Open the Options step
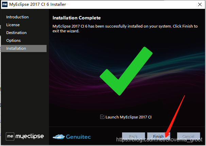This screenshot has height=146, width=206. coord(13,40)
